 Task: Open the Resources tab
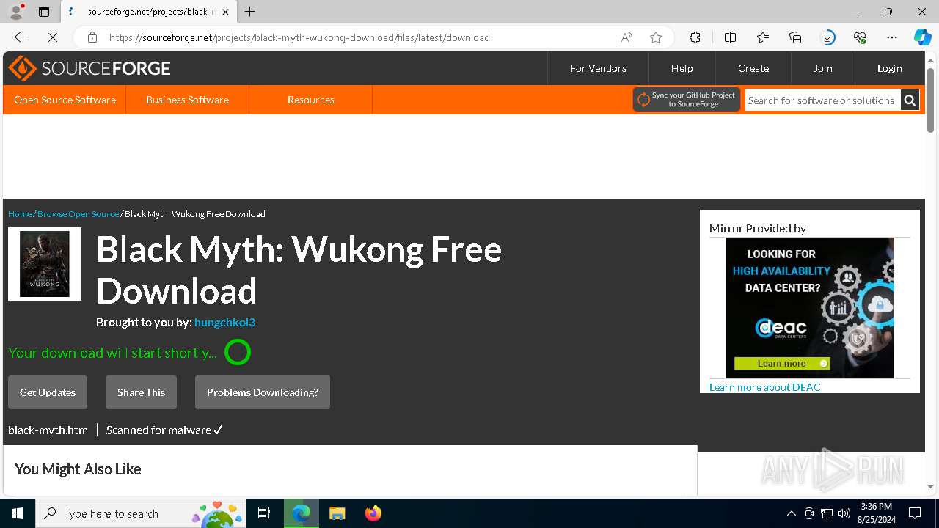pos(311,100)
